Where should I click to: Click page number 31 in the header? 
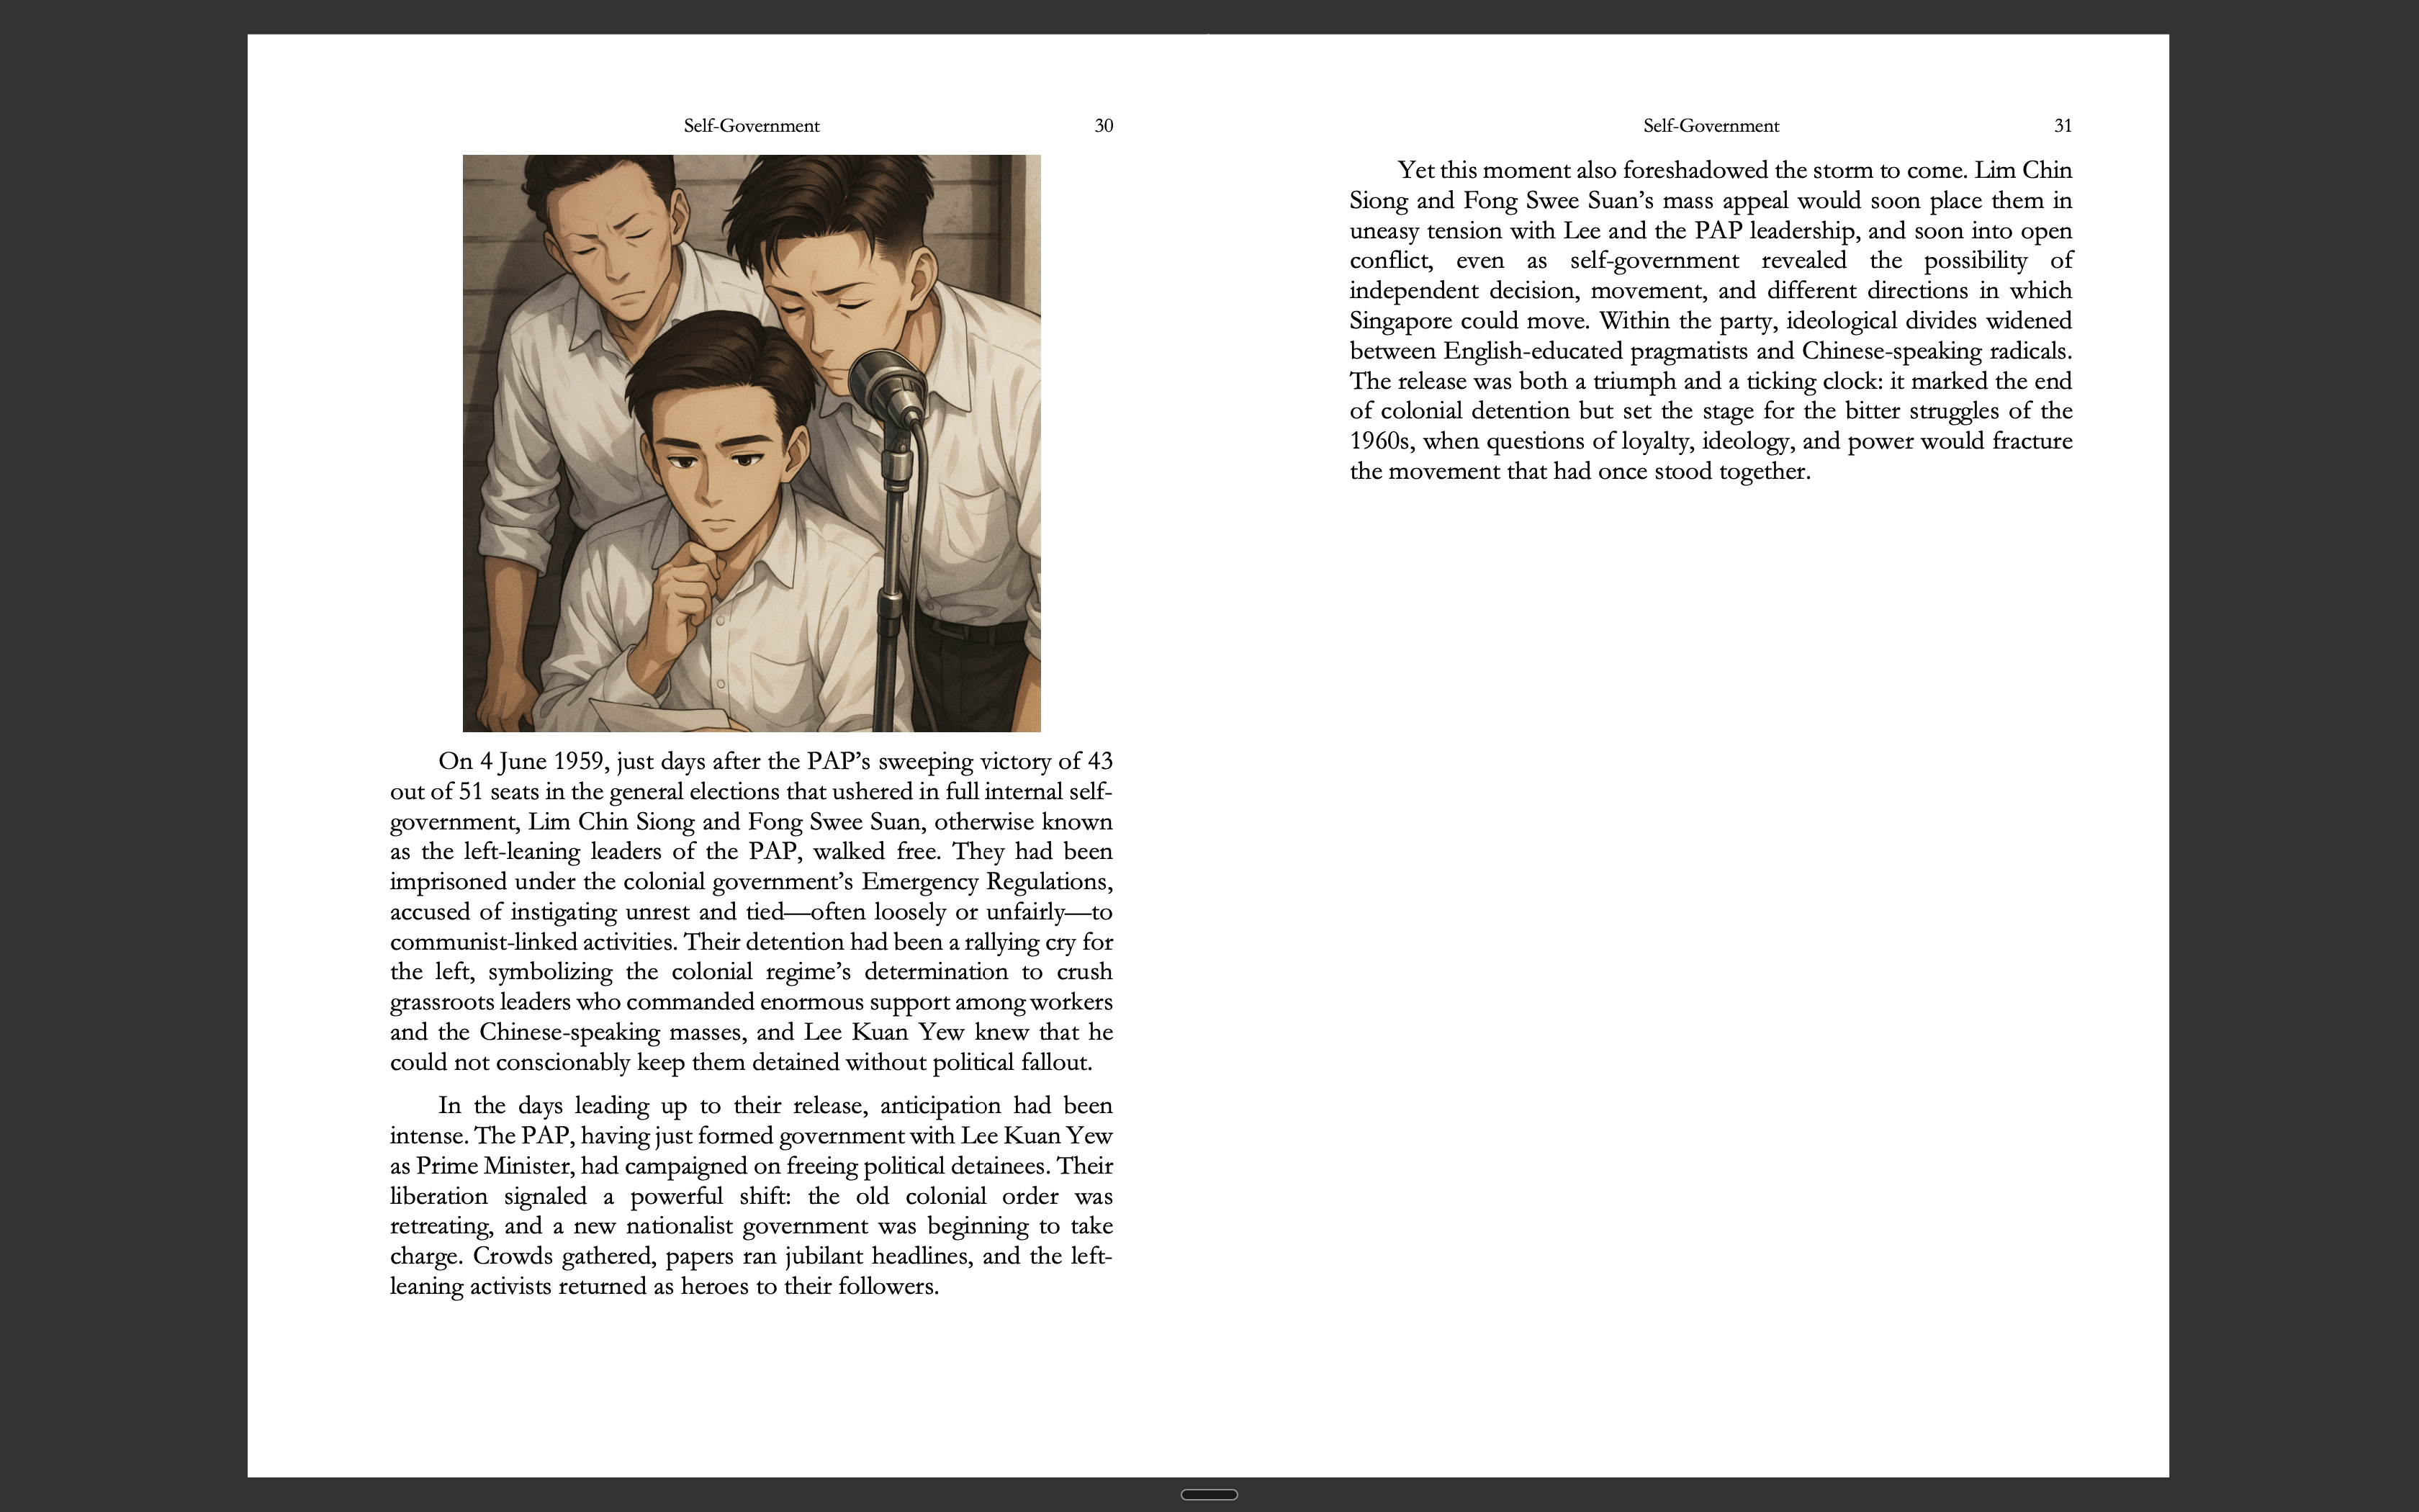tap(2062, 126)
